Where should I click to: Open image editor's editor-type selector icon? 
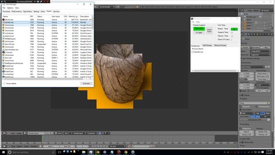click(4, 133)
